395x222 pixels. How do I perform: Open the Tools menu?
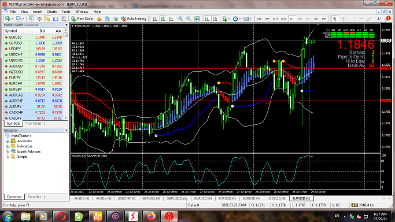coord(66,12)
